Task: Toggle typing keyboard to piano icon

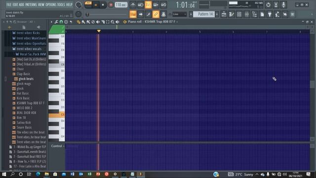Action: click(x=133, y=14)
